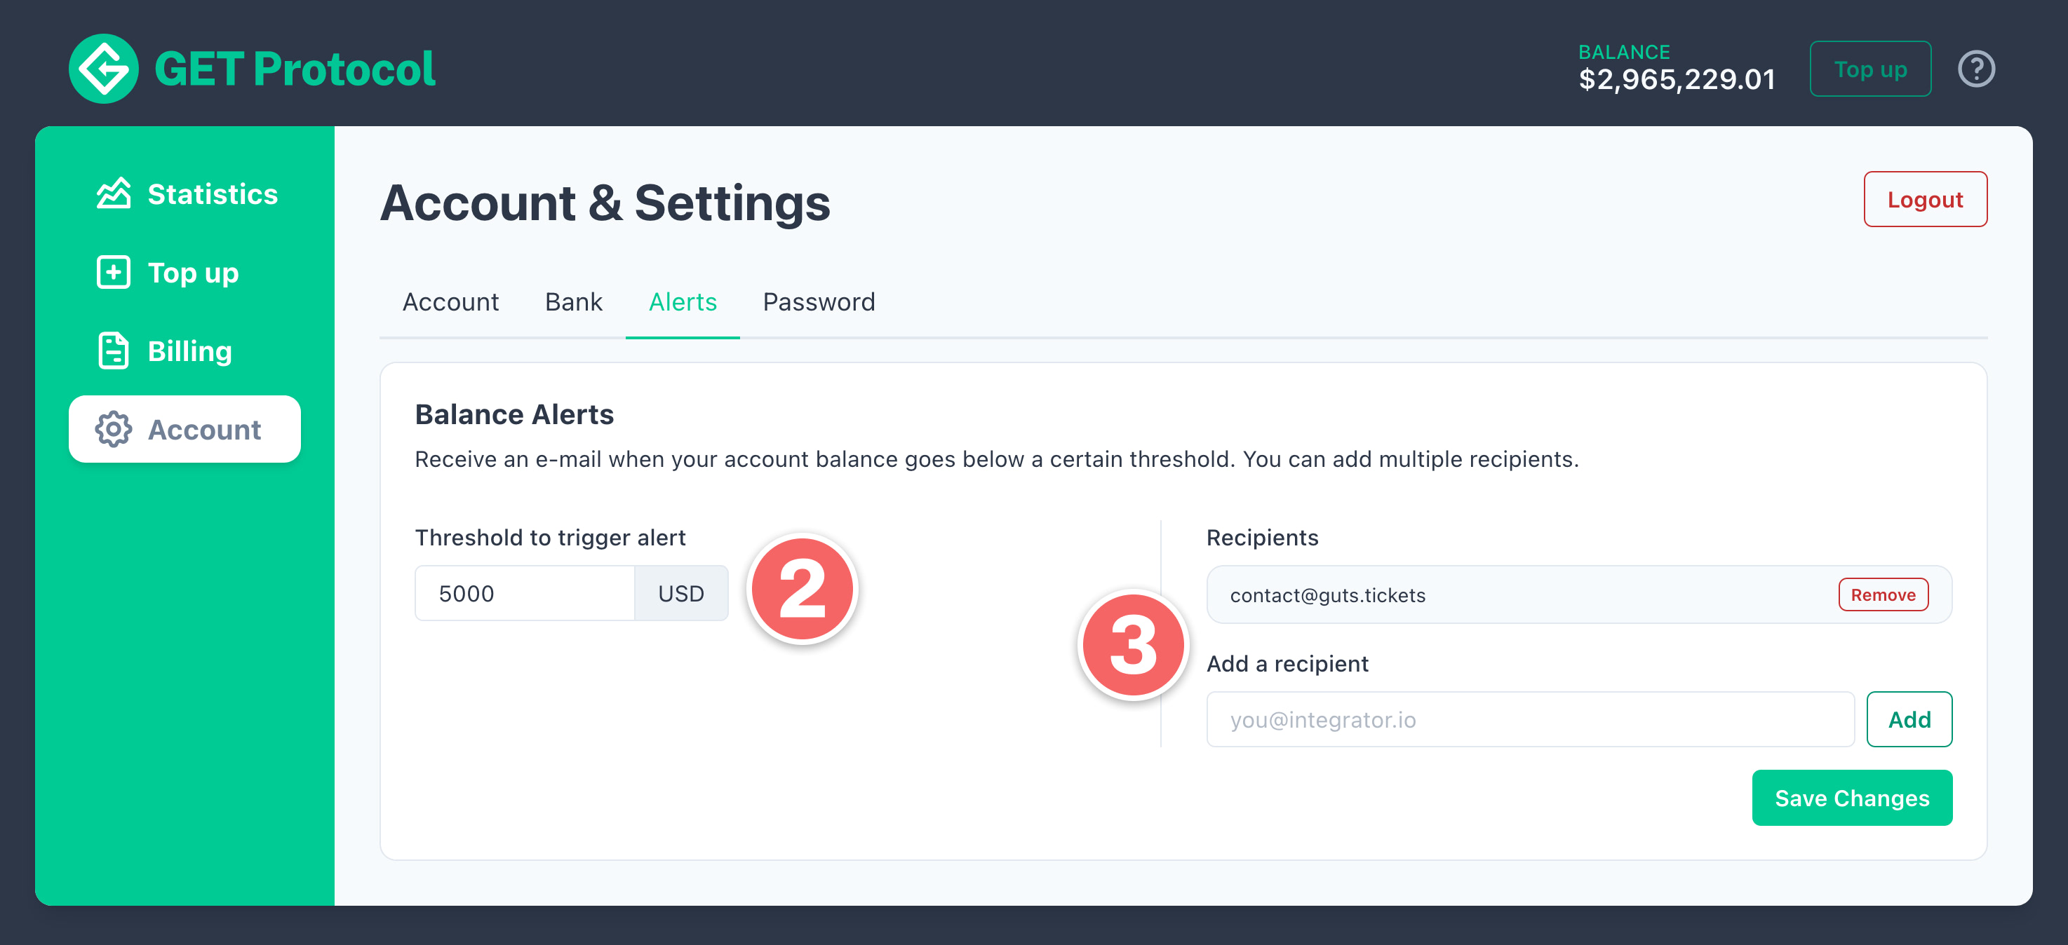Click the USD currency label addon

click(680, 594)
